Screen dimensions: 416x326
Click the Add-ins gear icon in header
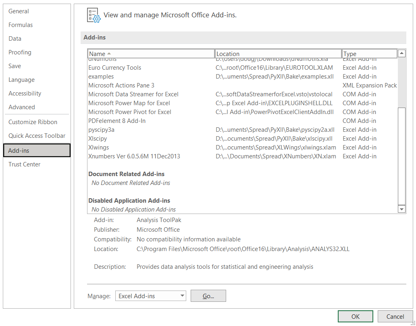pyautogui.click(x=94, y=15)
